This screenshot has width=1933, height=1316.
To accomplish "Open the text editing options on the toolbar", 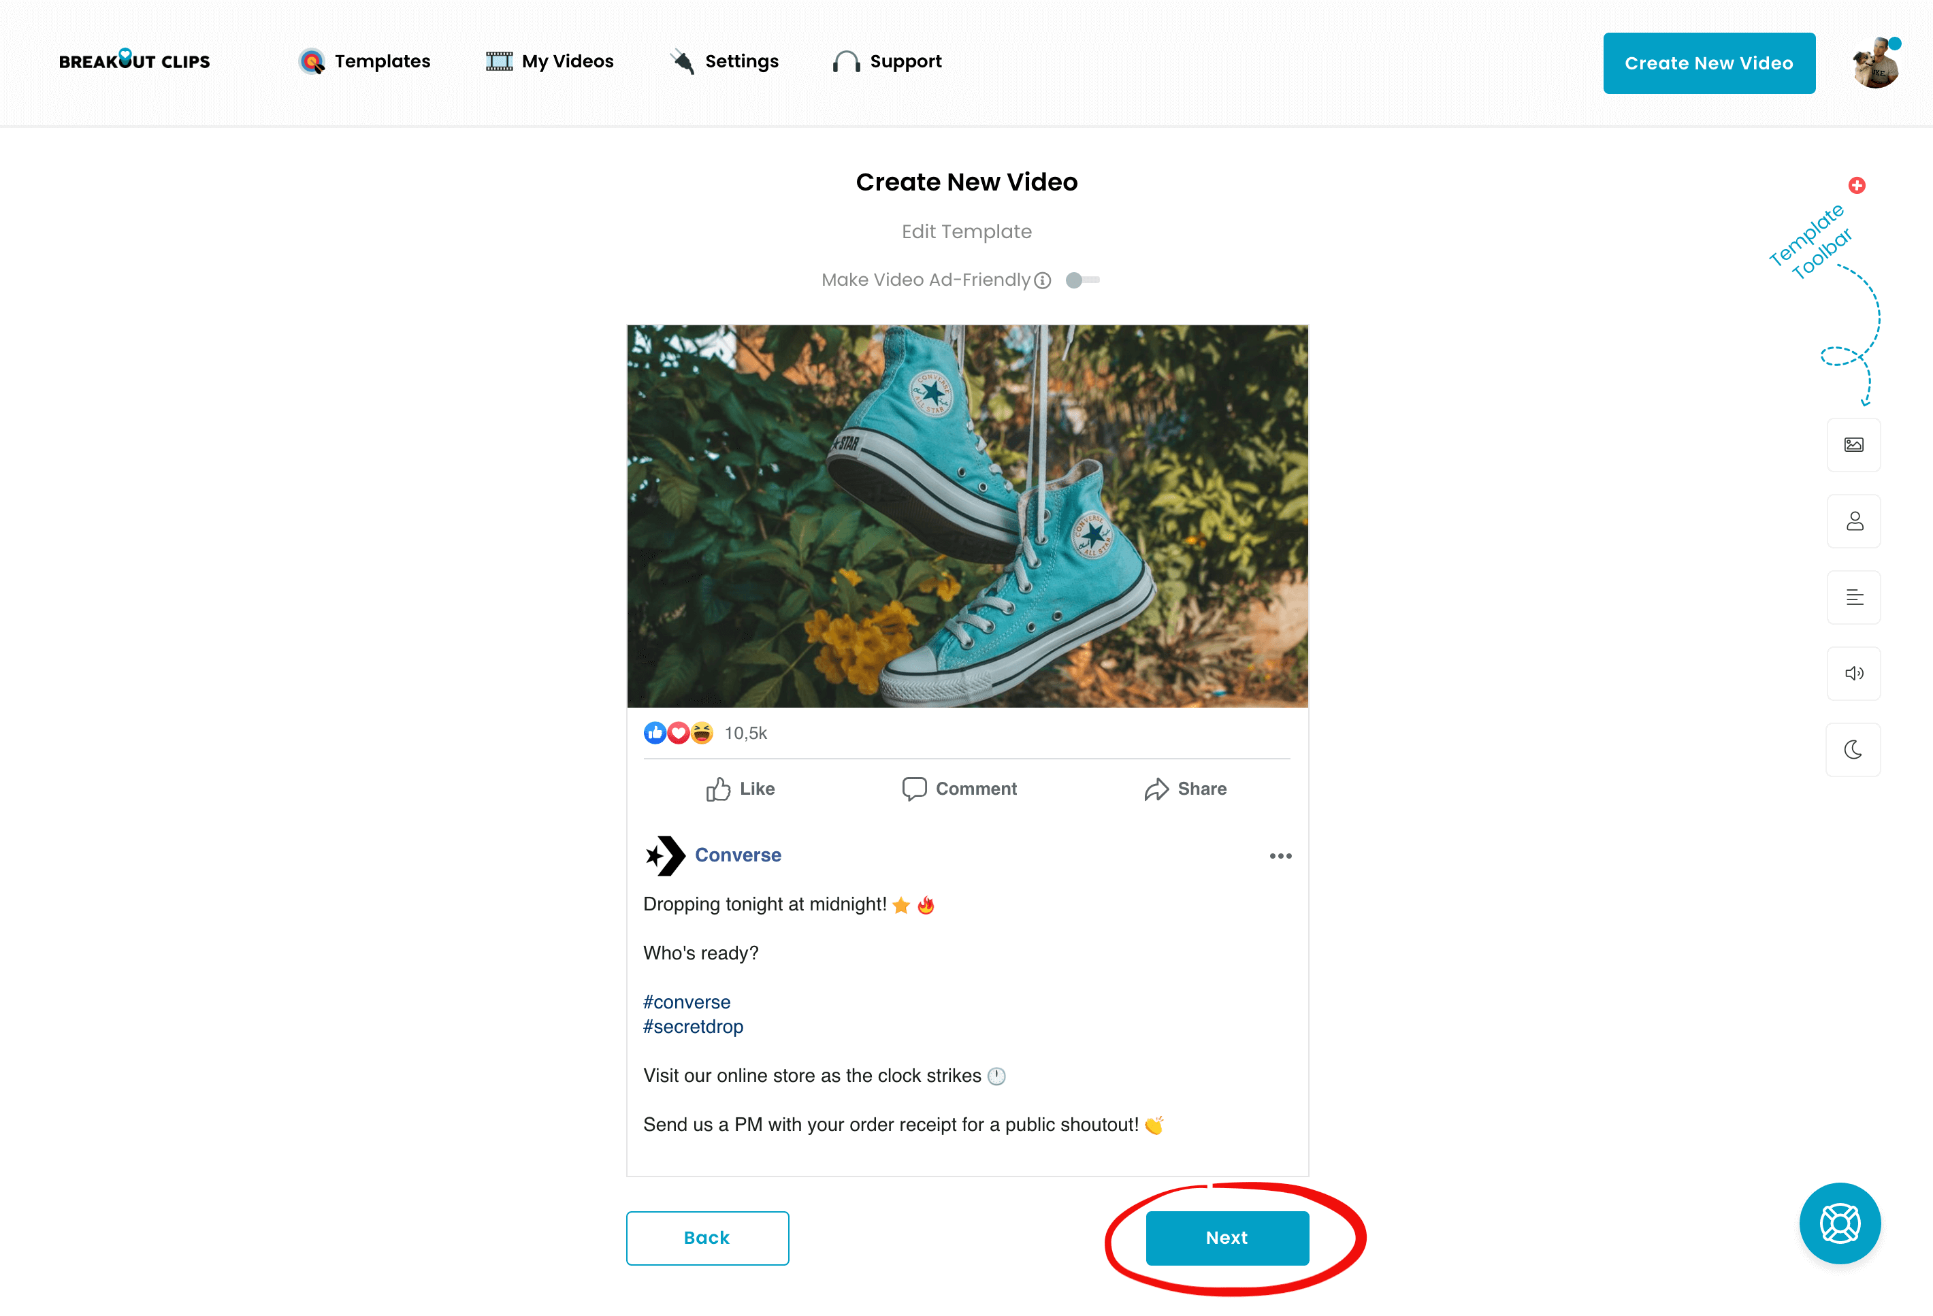I will point(1853,597).
